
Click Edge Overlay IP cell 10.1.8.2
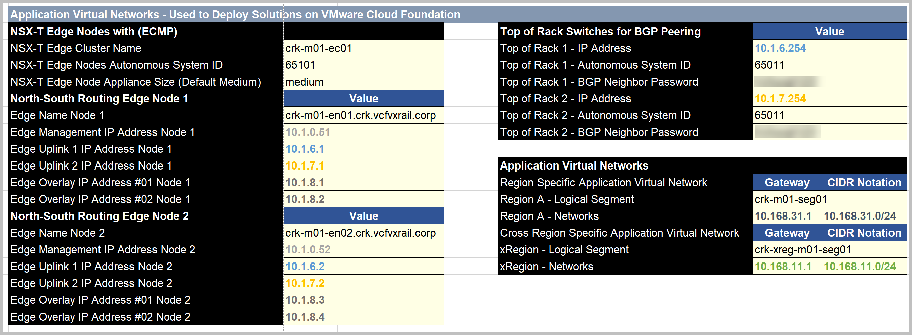click(x=363, y=199)
